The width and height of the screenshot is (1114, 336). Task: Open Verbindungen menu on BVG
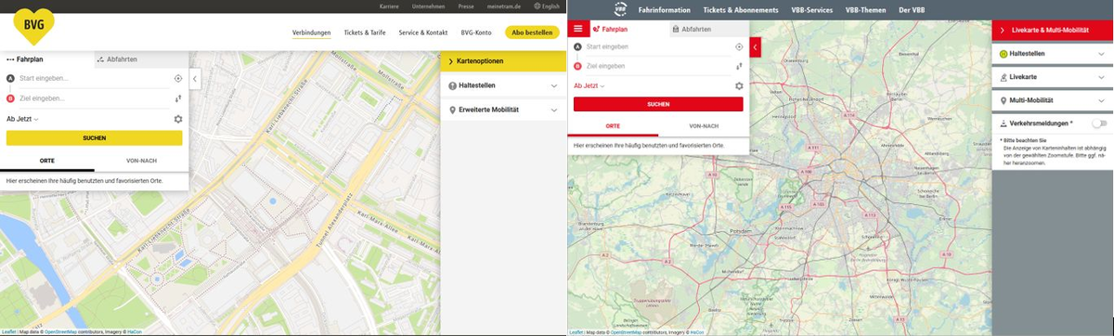click(311, 32)
